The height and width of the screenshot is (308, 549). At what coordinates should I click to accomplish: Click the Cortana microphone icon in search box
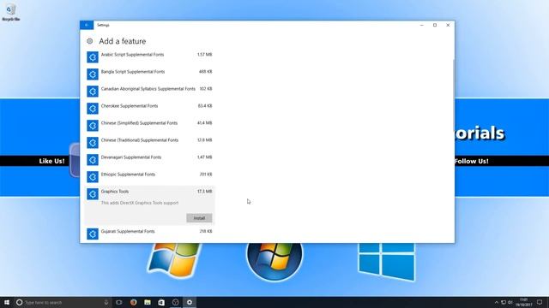click(106, 302)
